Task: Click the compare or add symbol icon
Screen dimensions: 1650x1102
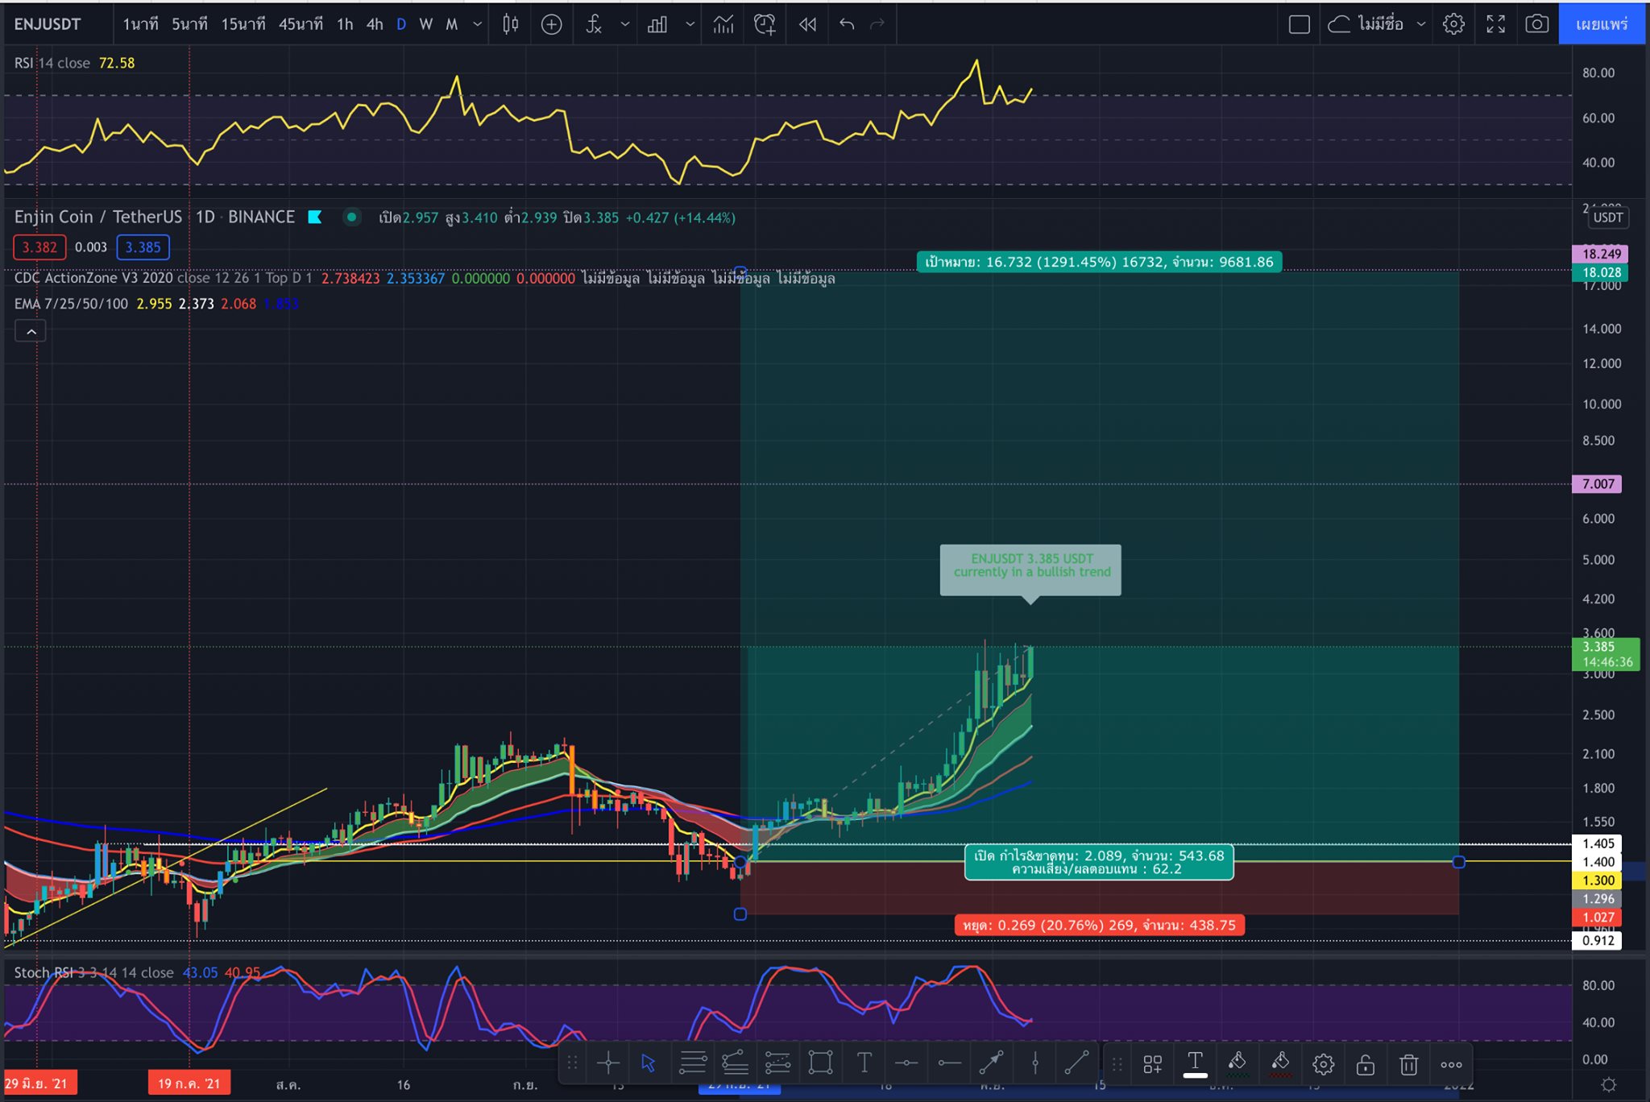Action: 551,24
